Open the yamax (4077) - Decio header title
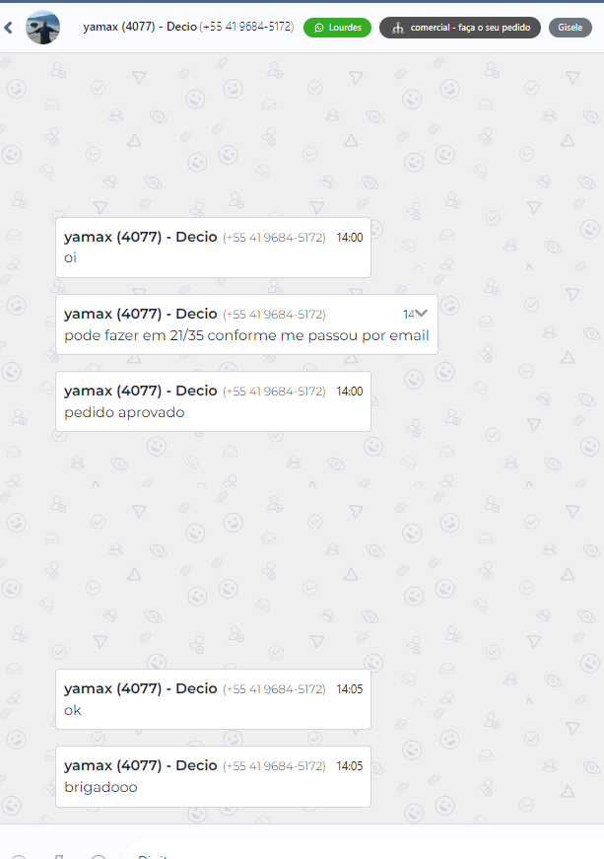The width and height of the screenshot is (604, 859). pos(140,27)
